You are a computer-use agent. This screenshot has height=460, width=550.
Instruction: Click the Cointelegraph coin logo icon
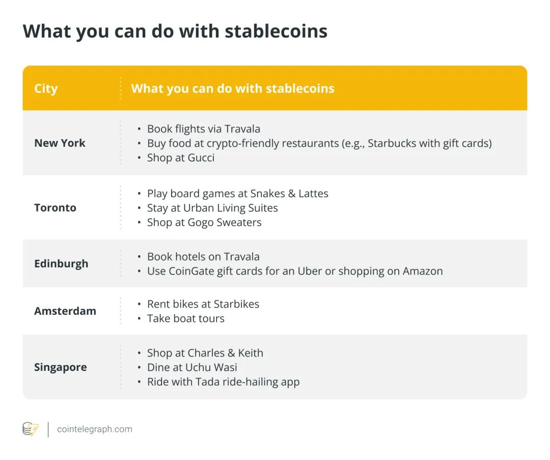[31, 429]
